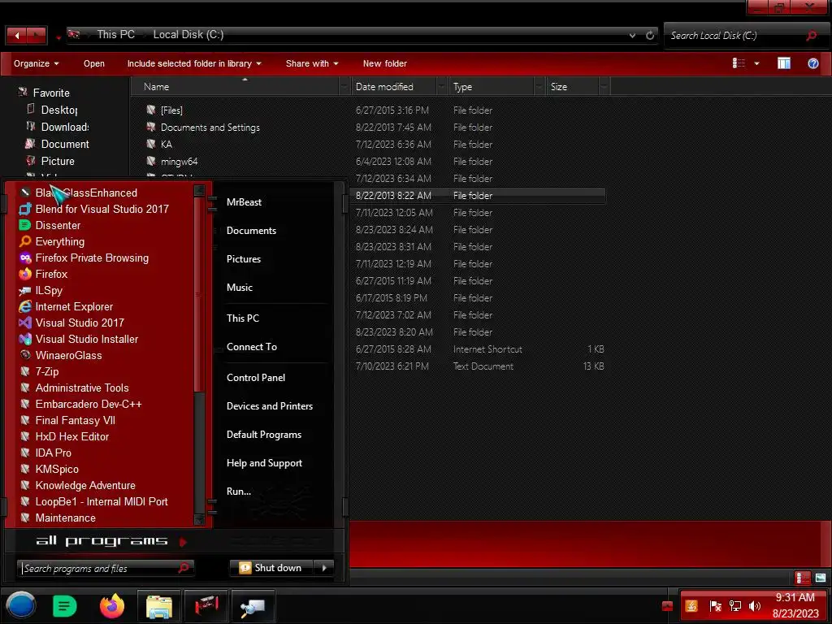Switch to details view in status bar
832x624 pixels.
pos(802,578)
